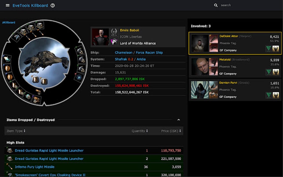Click DefJoint Attor's Sleipnir ship icon

[x=213, y=39]
